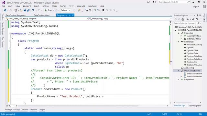Image resolution: width=207 pixels, height=116 pixels.
Task: Toggle auto hide pin on Solution Explorer
Action: point(197,15)
